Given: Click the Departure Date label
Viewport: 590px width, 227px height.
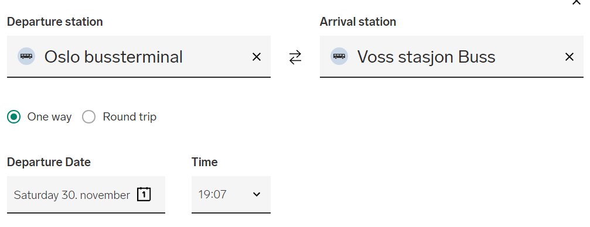Looking at the screenshot, I should [49, 162].
